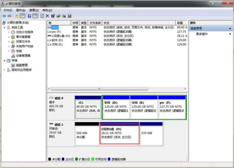Click the volume list scrollbar right arrow
The image size is (234, 168).
tap(185, 89)
